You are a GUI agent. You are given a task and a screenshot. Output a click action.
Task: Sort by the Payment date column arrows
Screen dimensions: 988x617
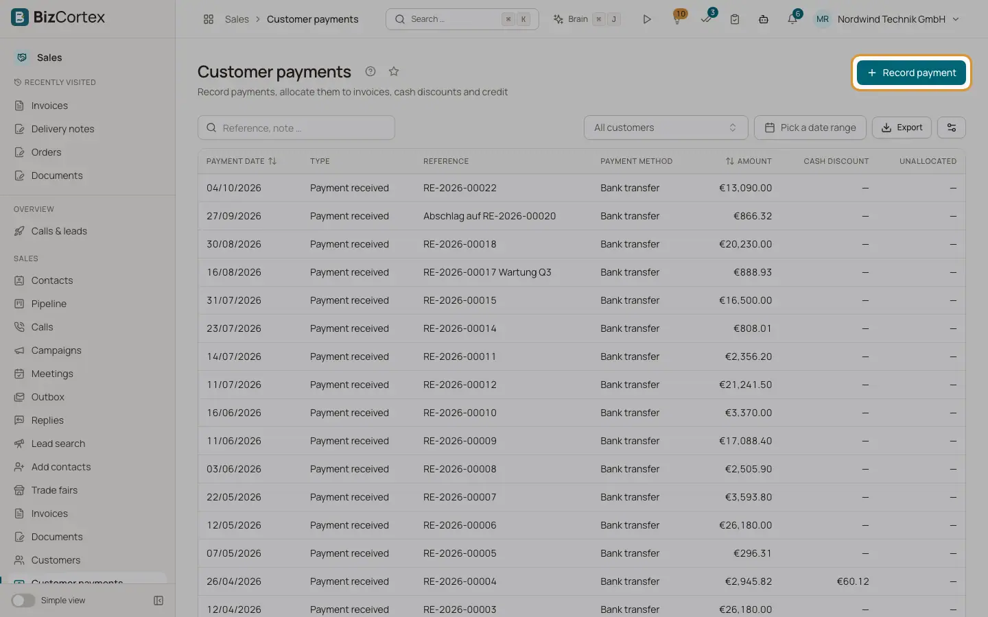tap(272, 161)
